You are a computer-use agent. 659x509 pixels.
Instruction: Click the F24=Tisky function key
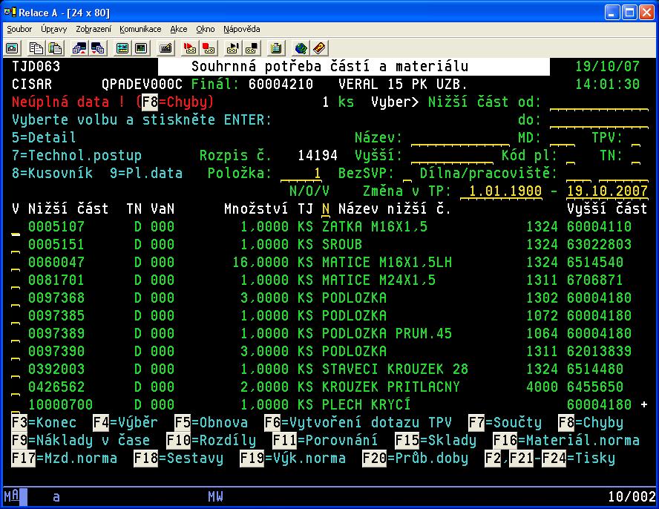pyautogui.click(x=579, y=458)
